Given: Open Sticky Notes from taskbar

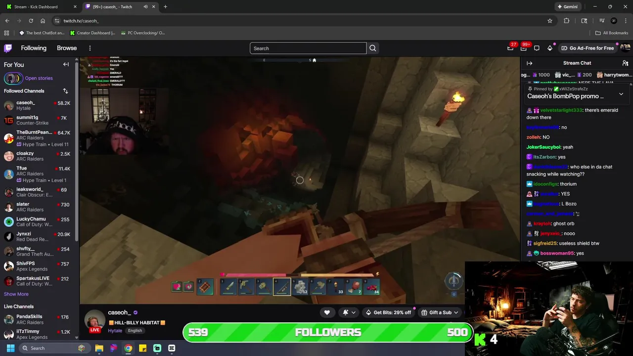Looking at the screenshot, I should click(142, 348).
